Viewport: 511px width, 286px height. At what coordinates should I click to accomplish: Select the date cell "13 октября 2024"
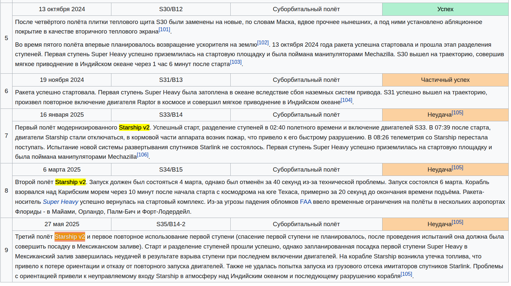(x=62, y=9)
